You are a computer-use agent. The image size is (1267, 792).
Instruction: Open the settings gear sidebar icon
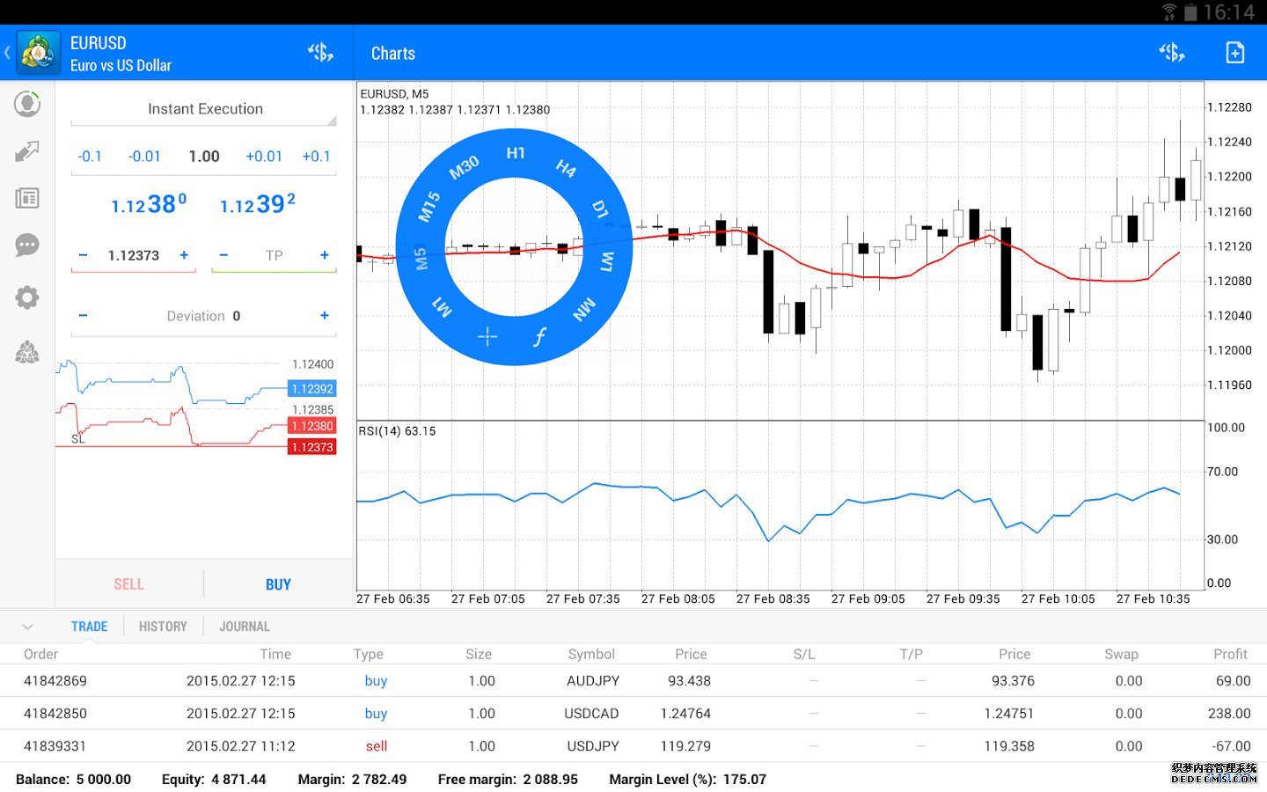(x=27, y=297)
